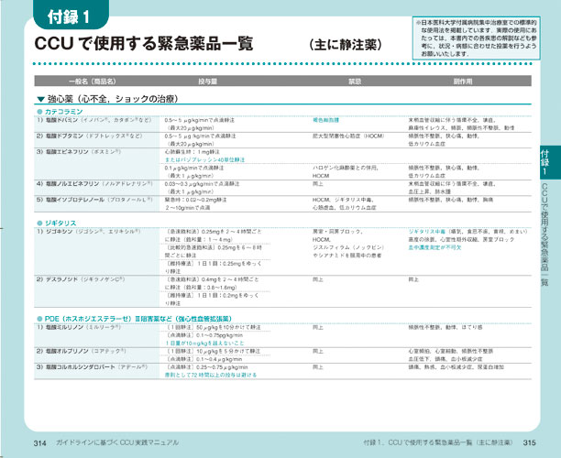Click the bullet icon beside ジギタリス
The width and height of the screenshot is (561, 458).
40,223
